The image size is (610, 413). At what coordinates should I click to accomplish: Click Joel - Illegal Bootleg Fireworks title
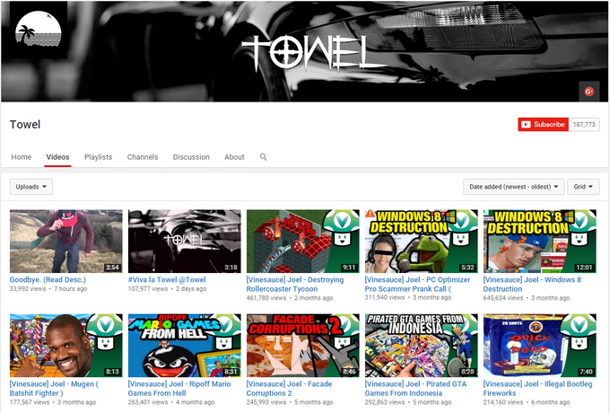point(537,389)
